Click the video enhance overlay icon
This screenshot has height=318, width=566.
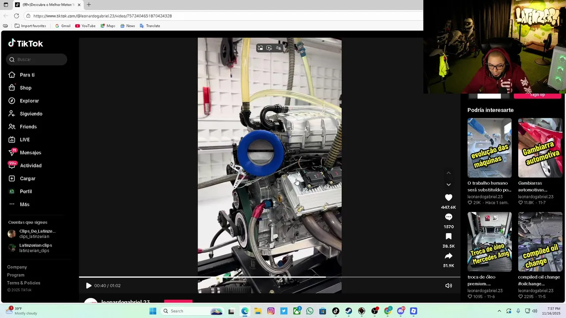pos(269,48)
